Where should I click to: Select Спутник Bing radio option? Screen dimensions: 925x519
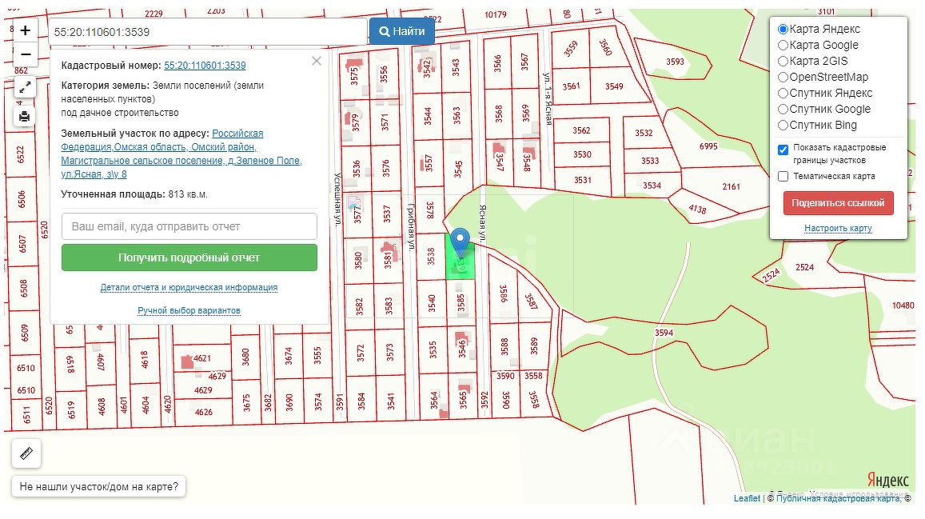[x=783, y=125]
